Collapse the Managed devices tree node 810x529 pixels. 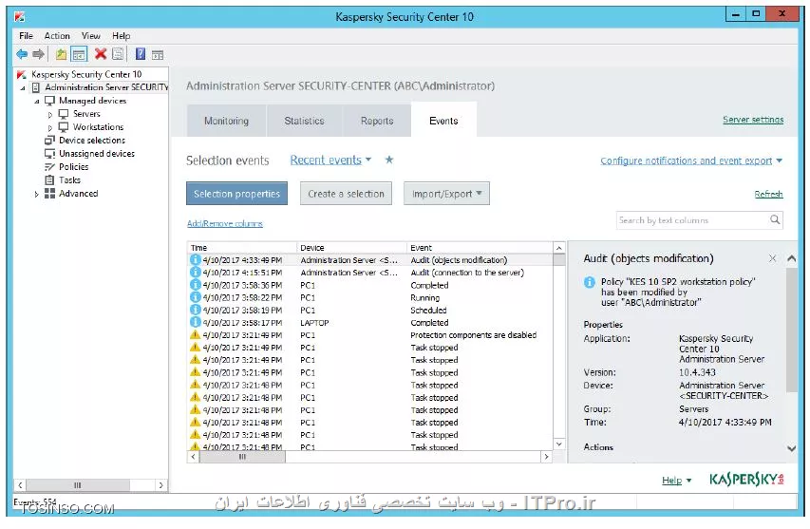pyautogui.click(x=37, y=102)
